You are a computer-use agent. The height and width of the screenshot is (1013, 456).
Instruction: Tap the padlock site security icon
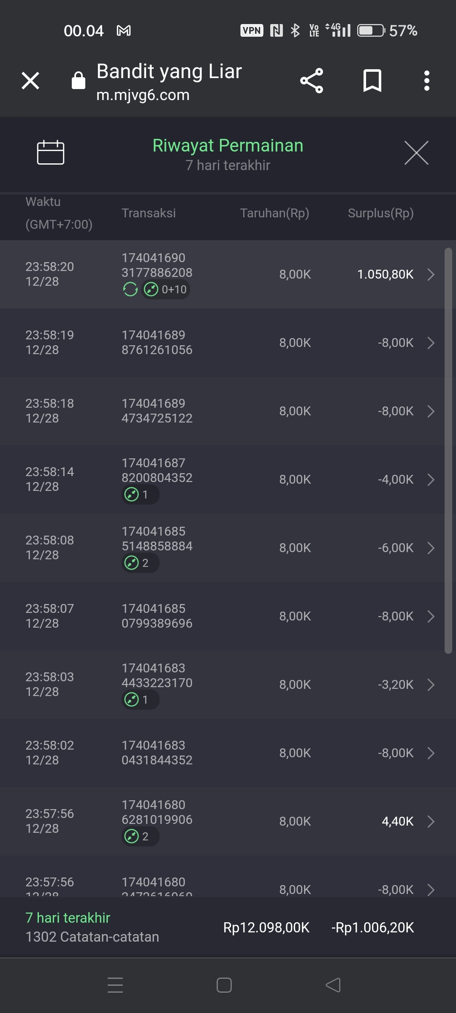(x=79, y=80)
